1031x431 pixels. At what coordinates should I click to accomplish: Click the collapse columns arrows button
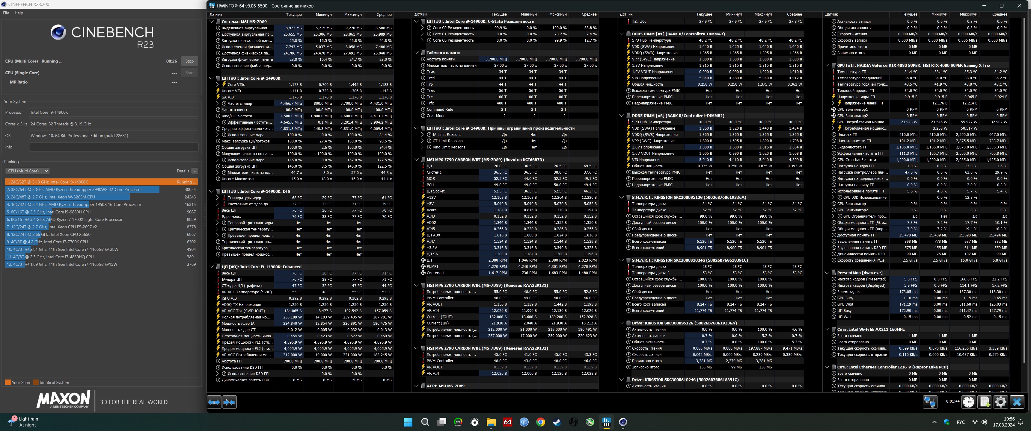(x=230, y=402)
